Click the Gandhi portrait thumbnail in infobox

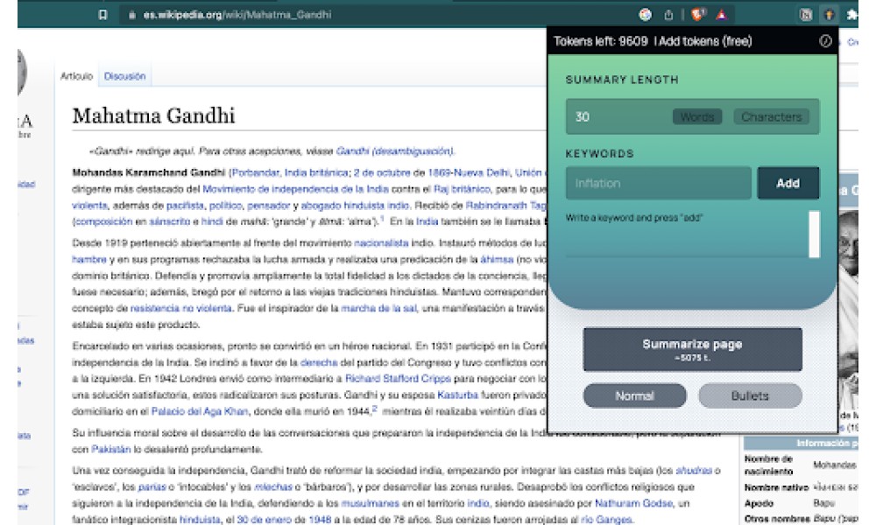tap(848, 310)
